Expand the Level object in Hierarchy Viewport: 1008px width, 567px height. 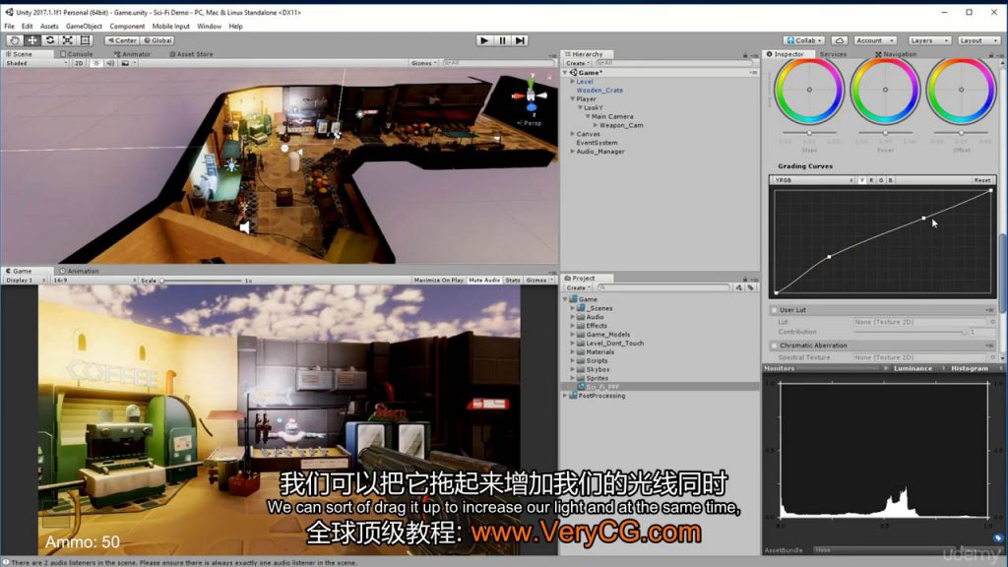click(x=572, y=82)
